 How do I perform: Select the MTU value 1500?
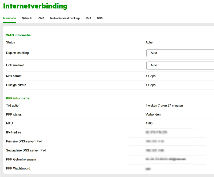point(149,123)
